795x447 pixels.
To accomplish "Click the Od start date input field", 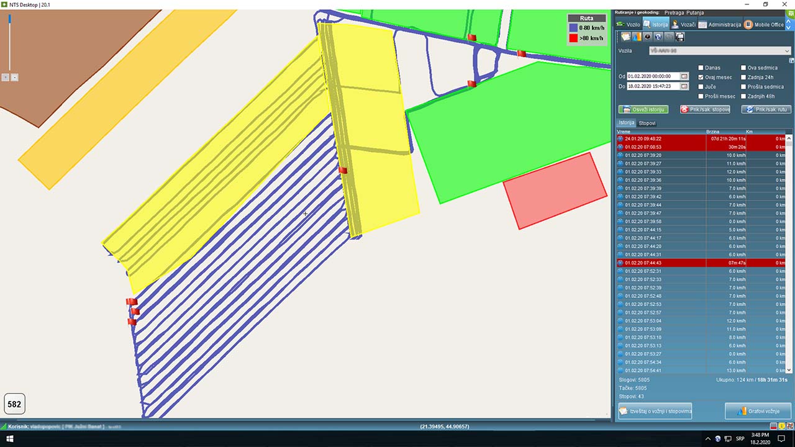I will (652, 76).
